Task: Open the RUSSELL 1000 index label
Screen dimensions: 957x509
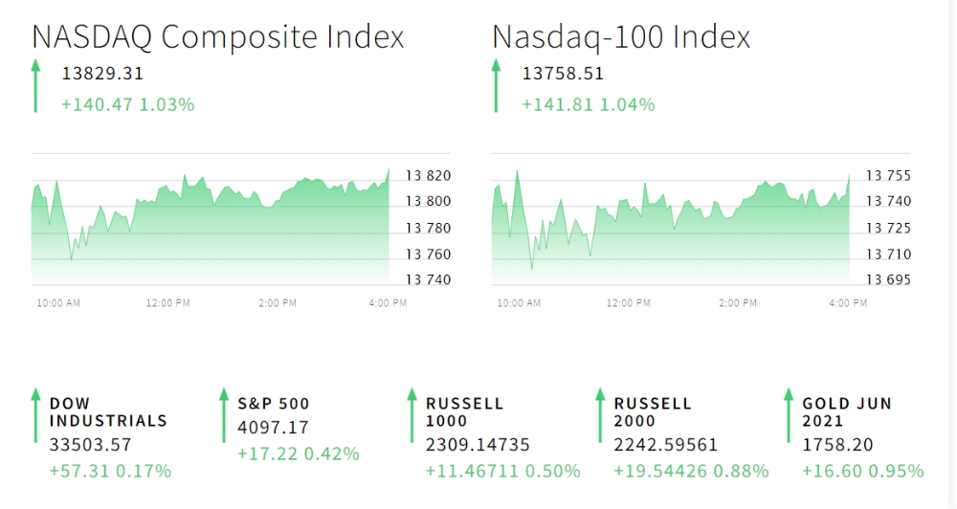Action: (x=464, y=412)
